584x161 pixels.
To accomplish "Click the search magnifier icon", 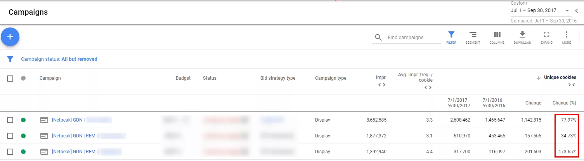I will (378, 38).
